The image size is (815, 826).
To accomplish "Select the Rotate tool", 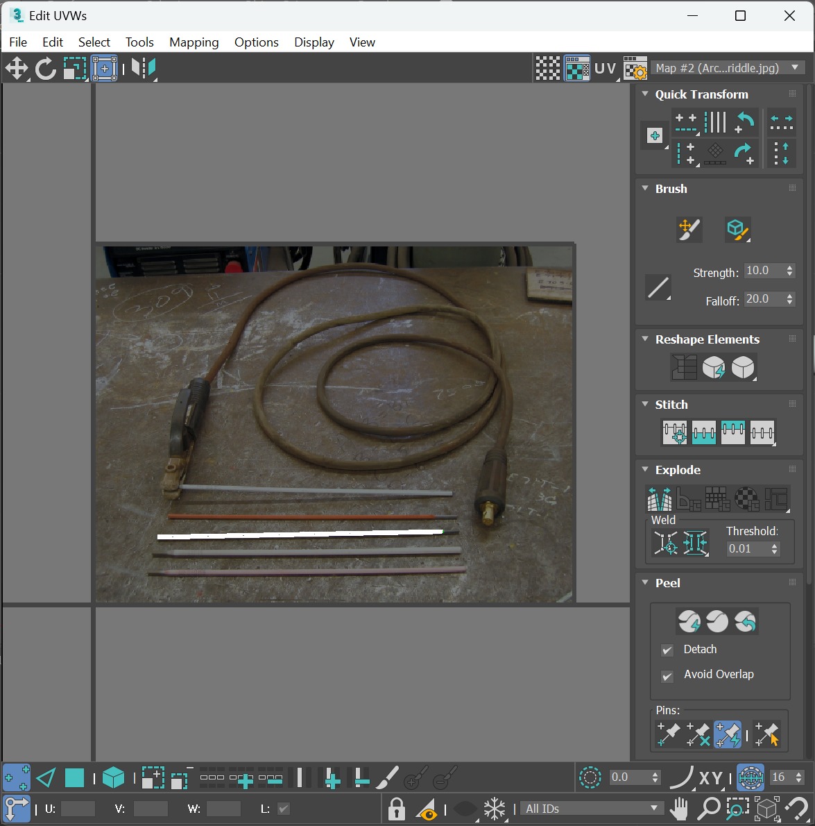I will point(45,69).
